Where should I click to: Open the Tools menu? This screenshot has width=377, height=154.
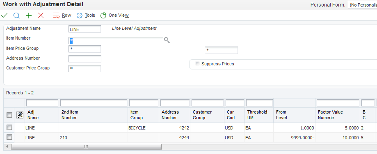[86, 16]
